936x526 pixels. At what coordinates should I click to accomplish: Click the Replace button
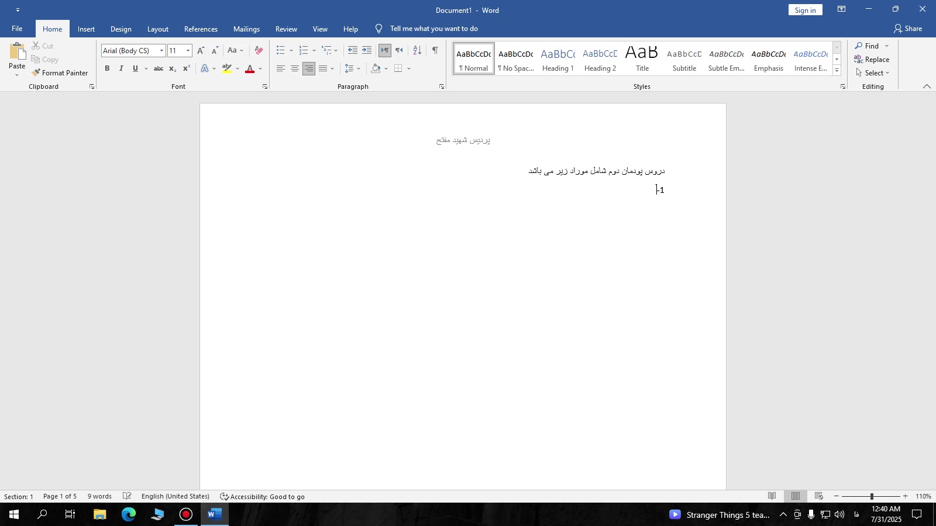872,60
